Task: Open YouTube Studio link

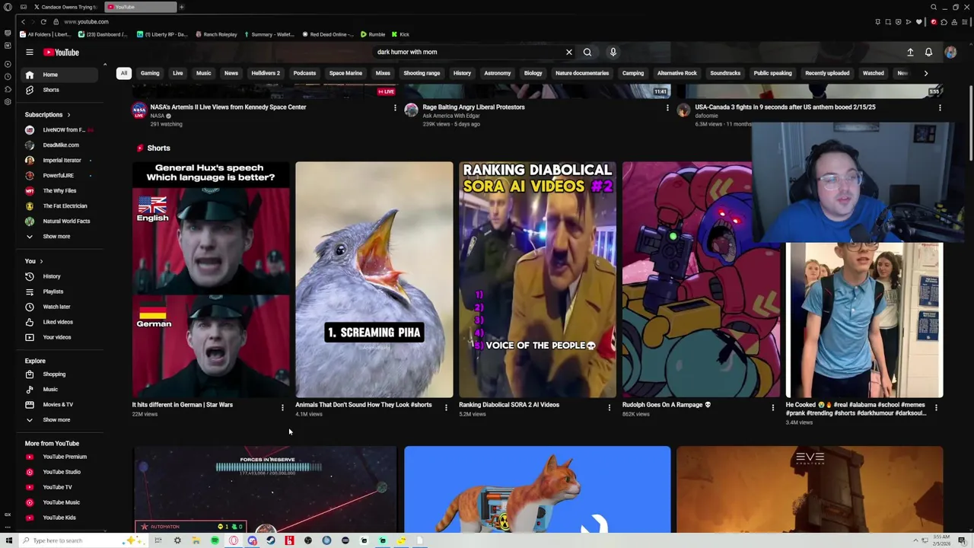Action: click(x=59, y=472)
